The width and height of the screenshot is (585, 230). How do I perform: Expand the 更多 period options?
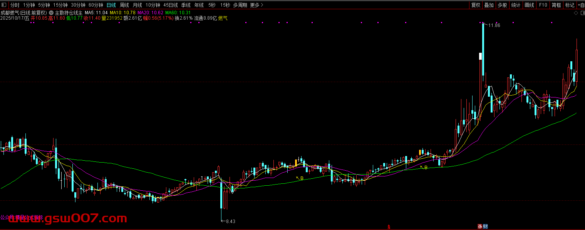tap(256, 5)
